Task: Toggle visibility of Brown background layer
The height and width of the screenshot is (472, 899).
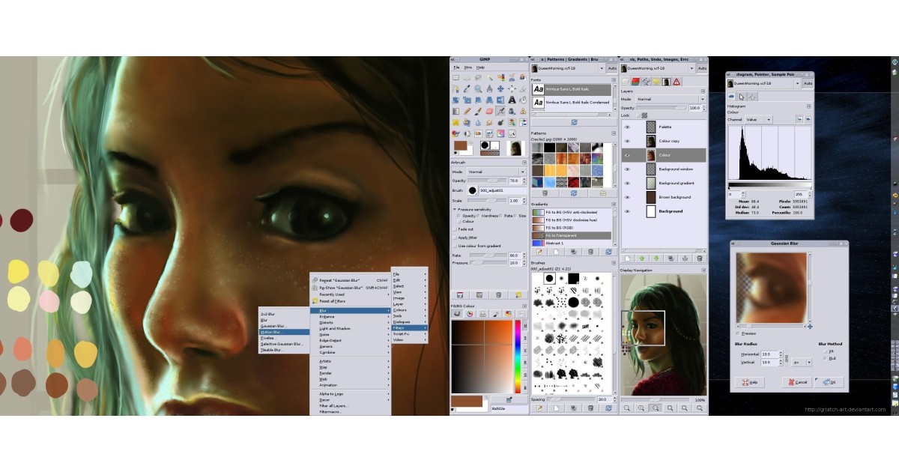Action: tap(627, 197)
